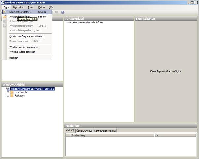This screenshot has width=199, height=159.
Task: Choose Beenden from Datei menu
Action: 27,58
